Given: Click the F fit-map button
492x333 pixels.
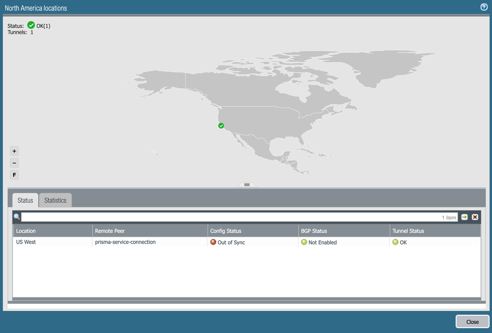Looking at the screenshot, I should click(x=14, y=175).
